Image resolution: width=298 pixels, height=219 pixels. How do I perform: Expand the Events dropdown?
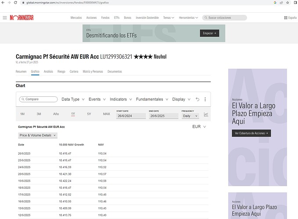pos(97,99)
